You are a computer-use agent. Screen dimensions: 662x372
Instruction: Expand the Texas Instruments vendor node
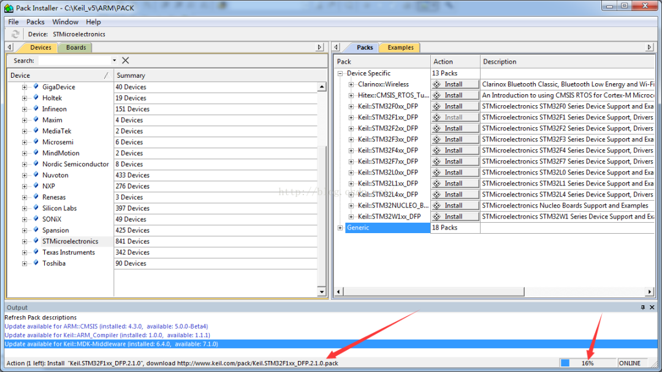(x=25, y=252)
